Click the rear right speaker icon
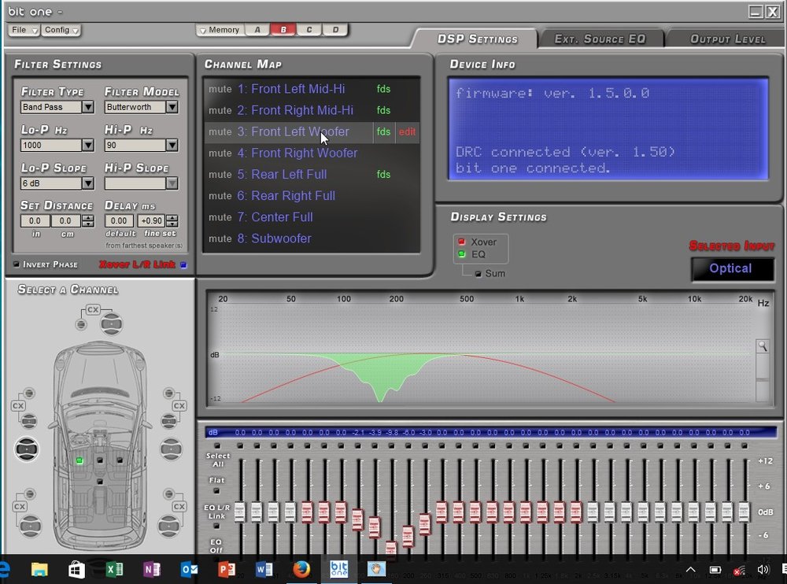 170,526
